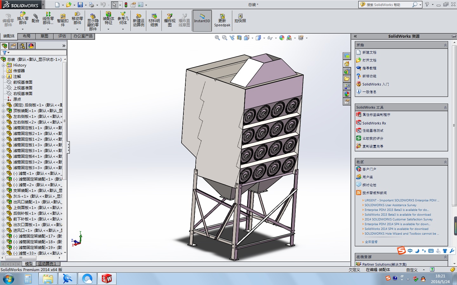
Task: Open the Hide/Show Items dropdown arrow
Action: click(x=276, y=38)
